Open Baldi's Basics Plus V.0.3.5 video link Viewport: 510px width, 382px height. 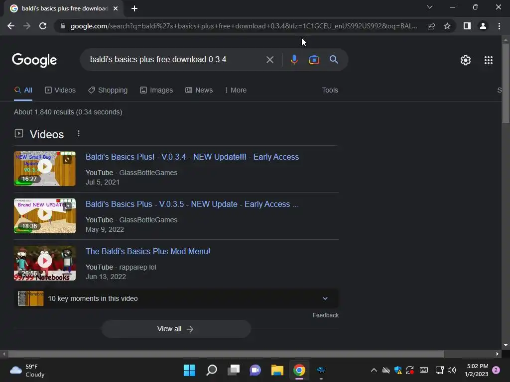point(192,204)
